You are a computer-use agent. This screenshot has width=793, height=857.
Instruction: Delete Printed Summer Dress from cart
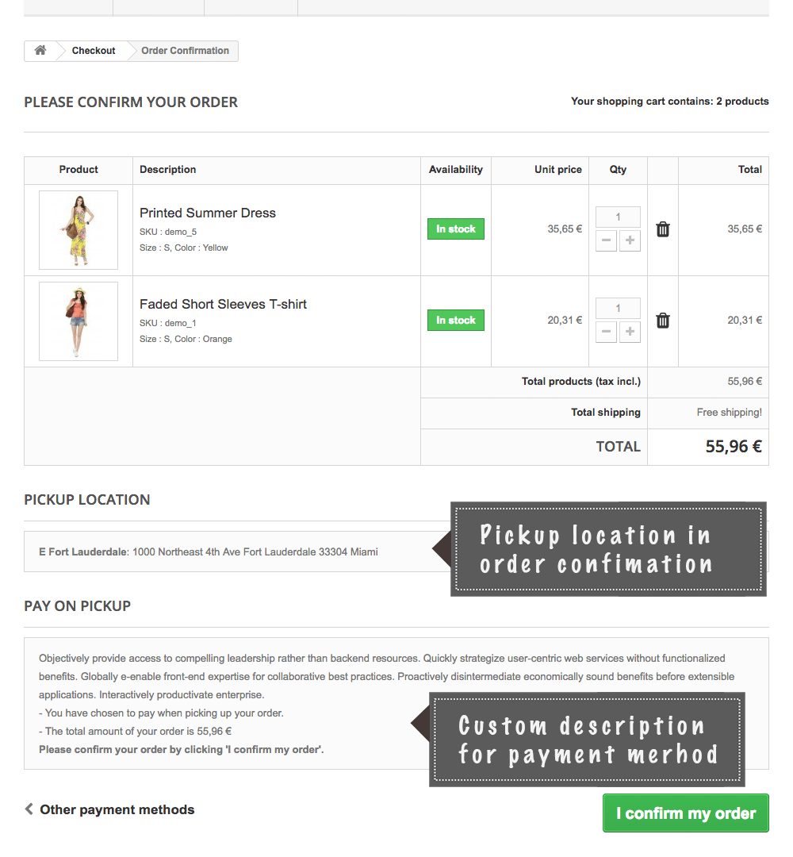coord(663,229)
